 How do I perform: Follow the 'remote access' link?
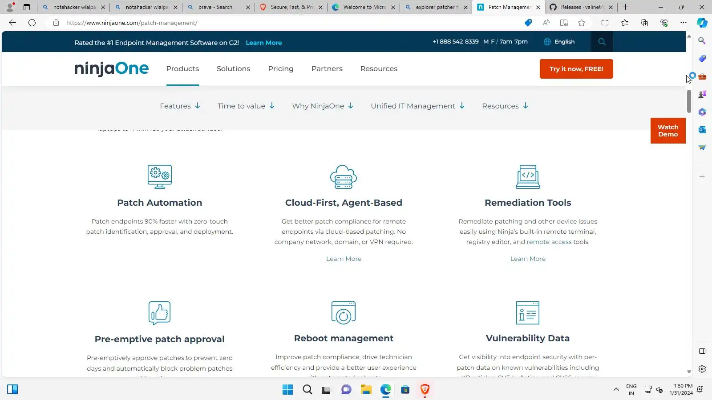click(x=549, y=242)
